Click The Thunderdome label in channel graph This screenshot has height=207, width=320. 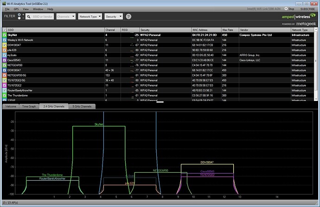coord(52,175)
